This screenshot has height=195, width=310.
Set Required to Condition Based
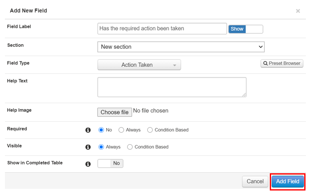pyautogui.click(x=150, y=130)
